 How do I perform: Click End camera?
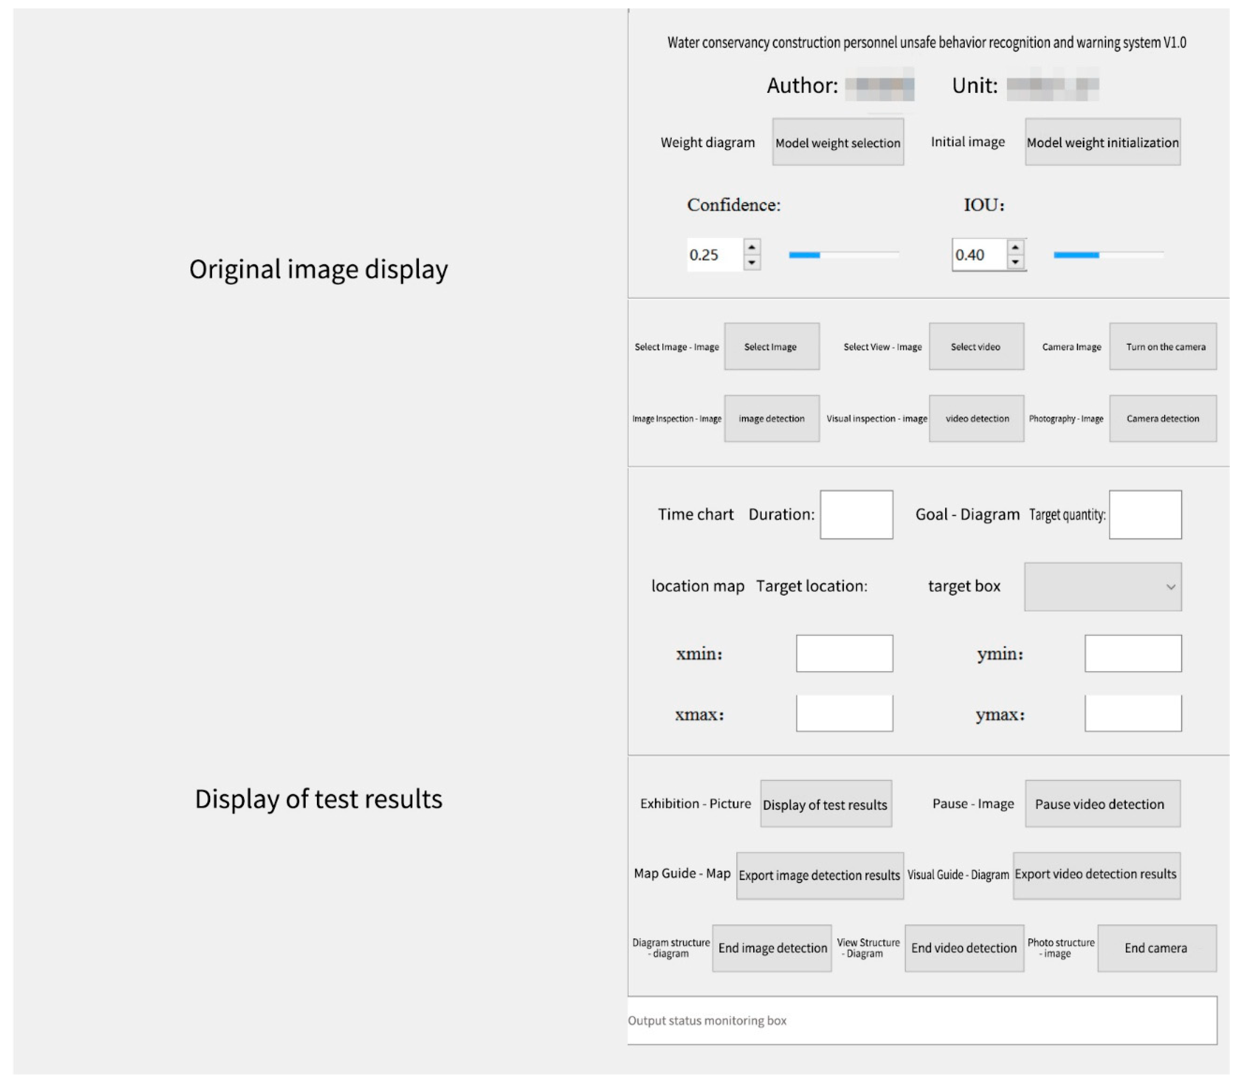1156,948
